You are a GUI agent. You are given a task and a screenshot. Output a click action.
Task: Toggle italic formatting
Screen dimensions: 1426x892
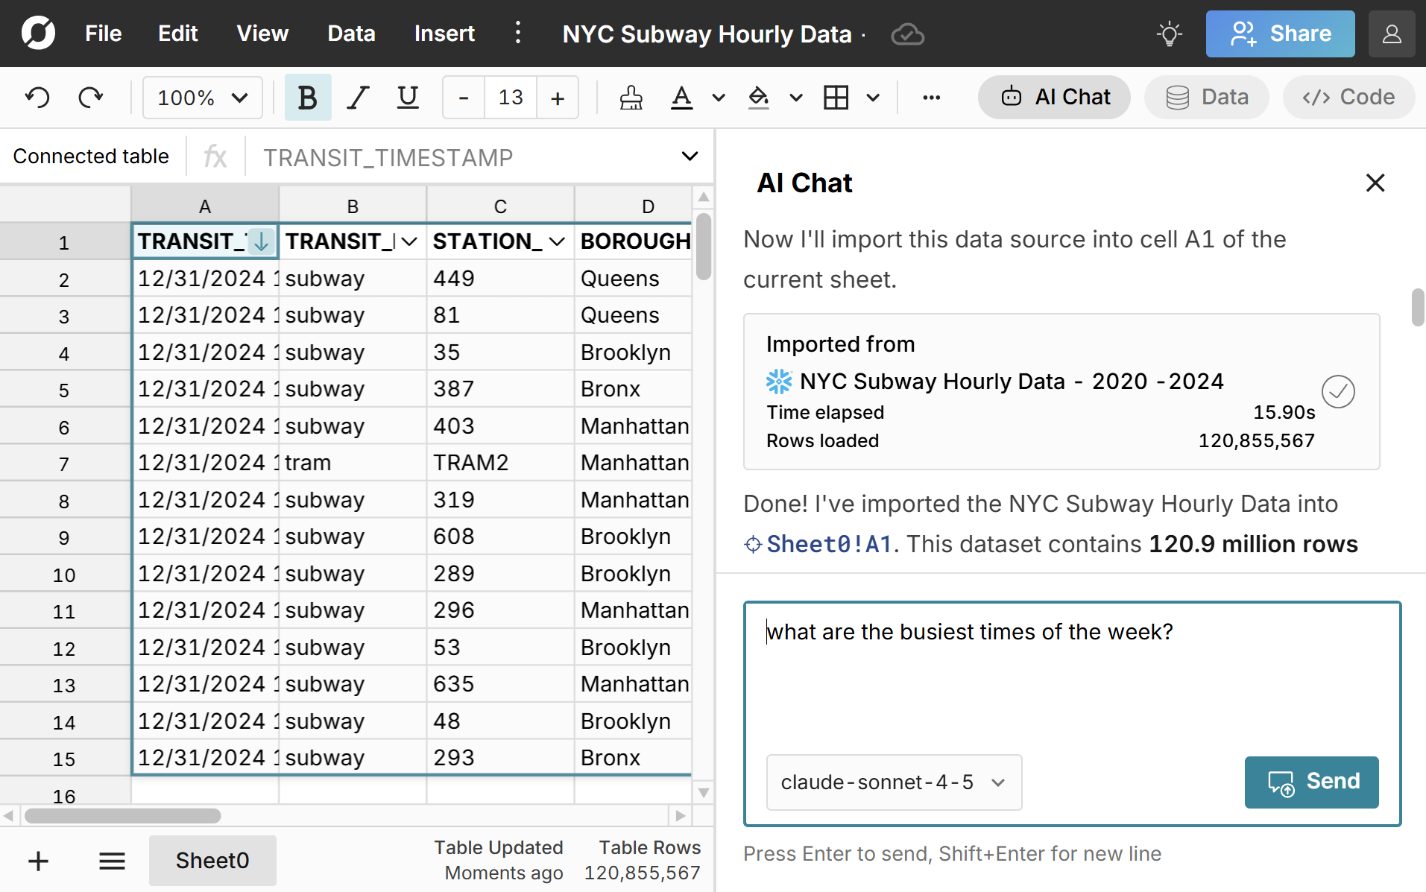pyautogui.click(x=357, y=97)
